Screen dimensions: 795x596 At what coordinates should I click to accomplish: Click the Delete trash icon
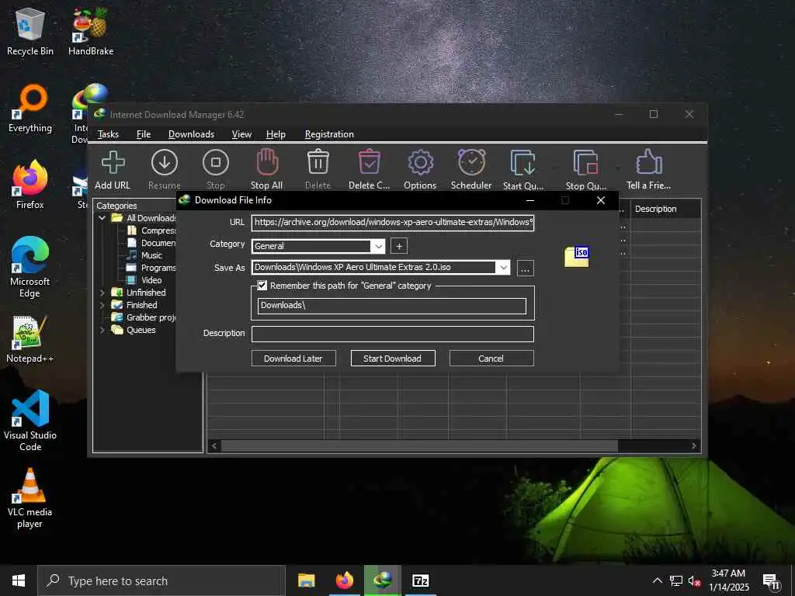[318, 163]
